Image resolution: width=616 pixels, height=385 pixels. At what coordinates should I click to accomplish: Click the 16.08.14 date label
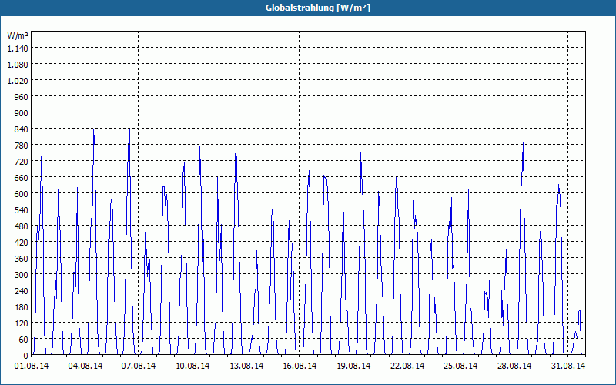click(300, 366)
